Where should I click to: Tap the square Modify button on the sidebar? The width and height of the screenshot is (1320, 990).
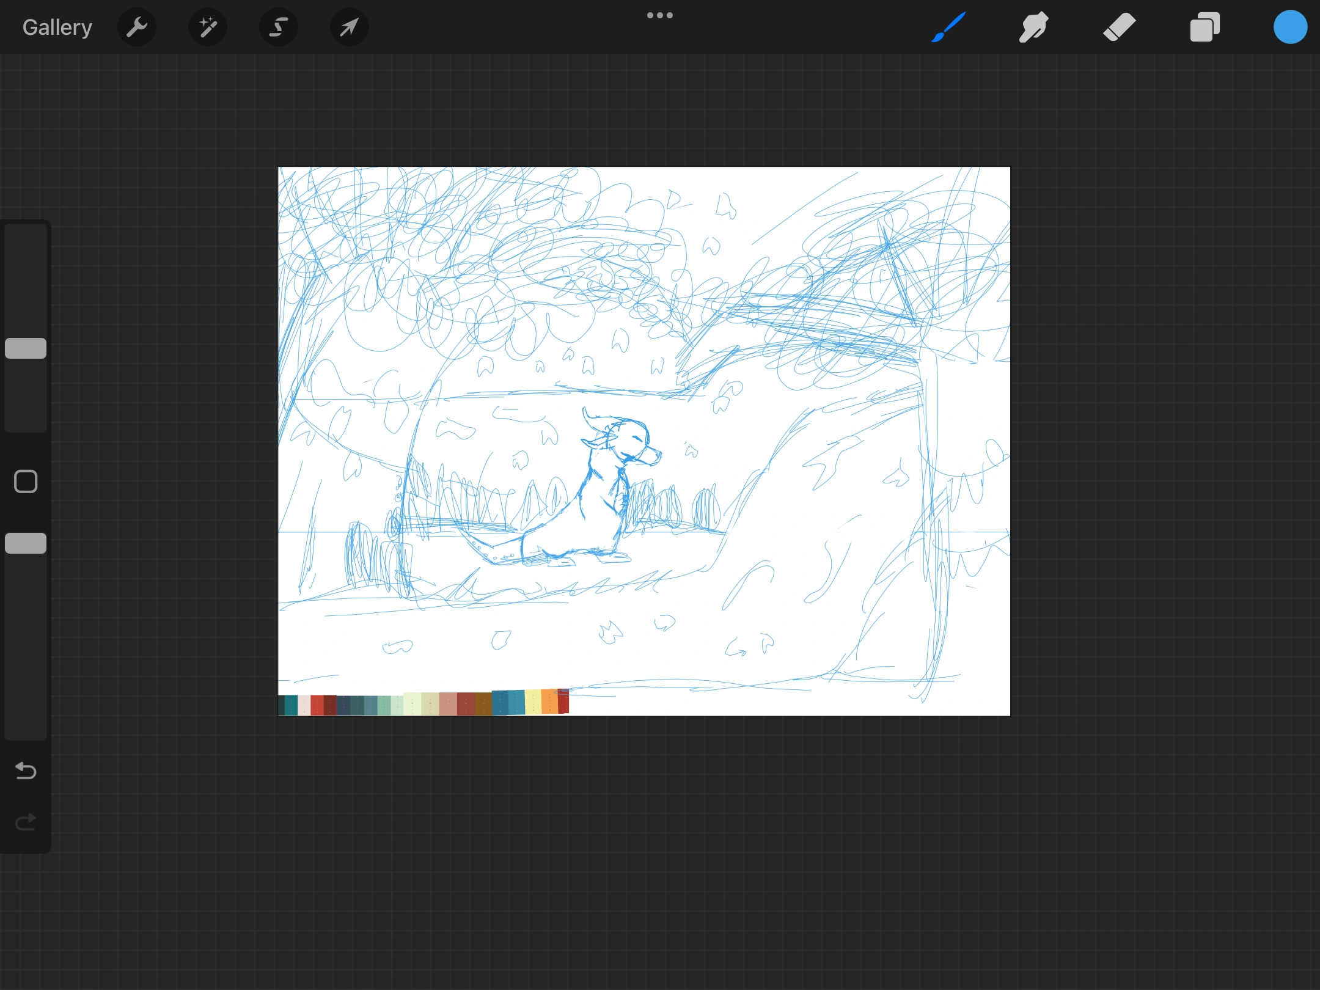pos(25,482)
